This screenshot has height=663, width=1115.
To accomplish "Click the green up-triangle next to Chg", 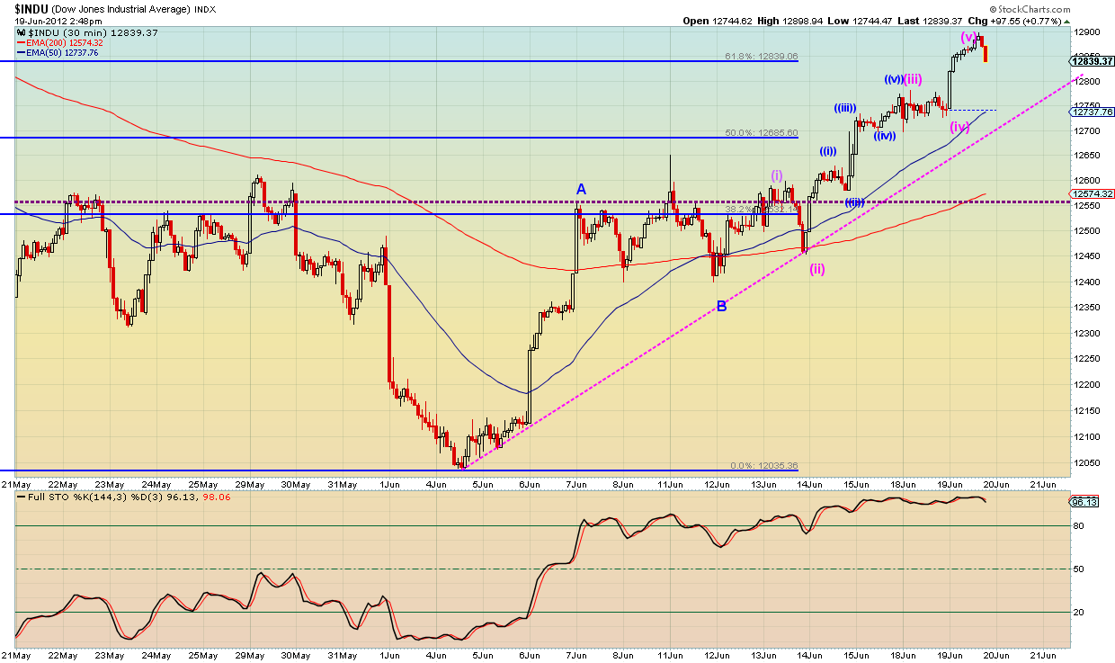I will coord(1066,21).
